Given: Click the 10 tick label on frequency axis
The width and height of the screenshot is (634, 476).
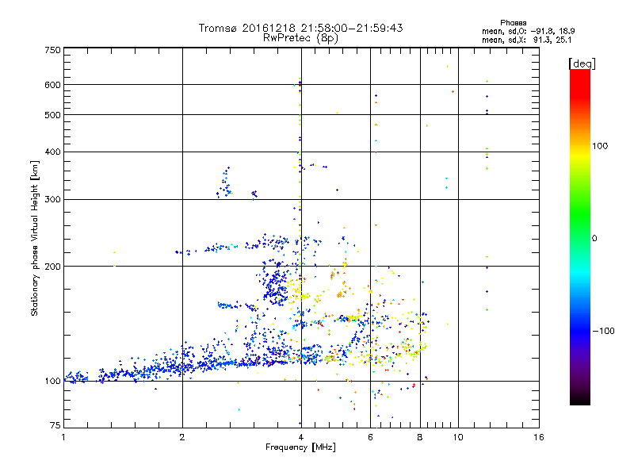Looking at the screenshot, I should click(458, 437).
